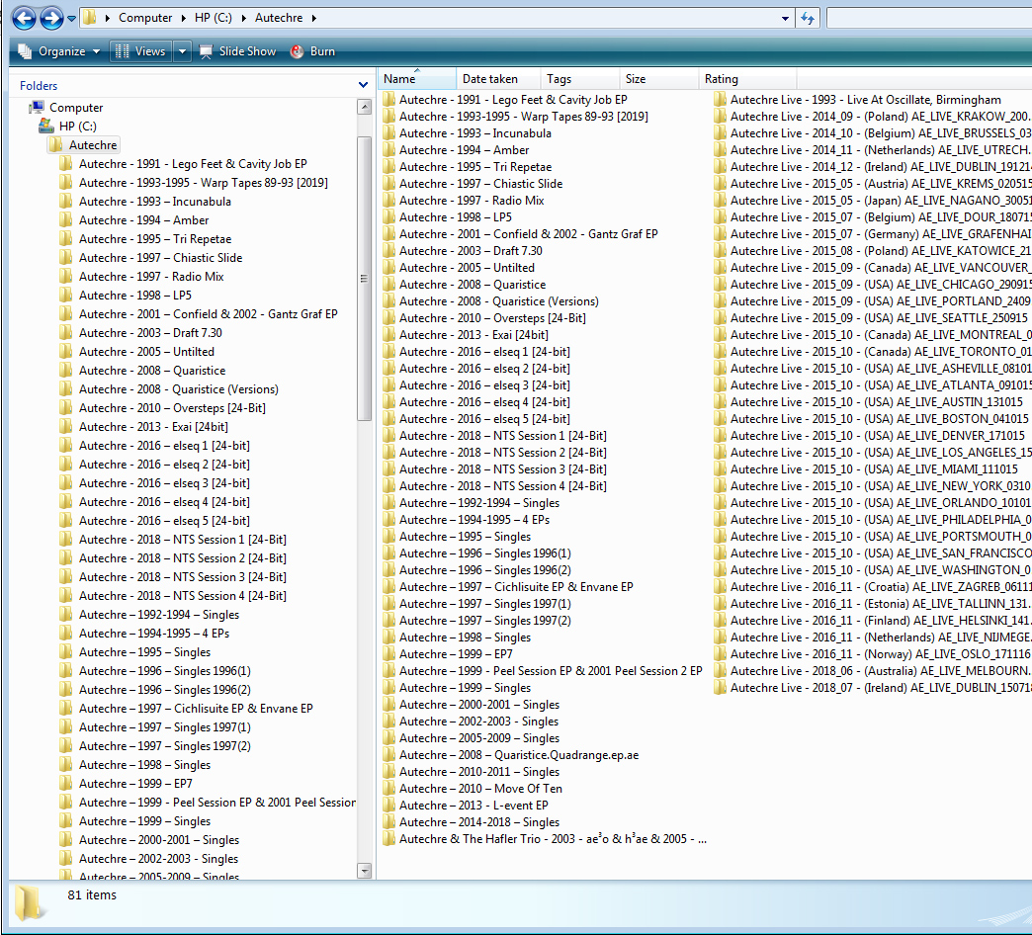
Task: Select 1994 Amber folder icon in file list
Action: 388,150
